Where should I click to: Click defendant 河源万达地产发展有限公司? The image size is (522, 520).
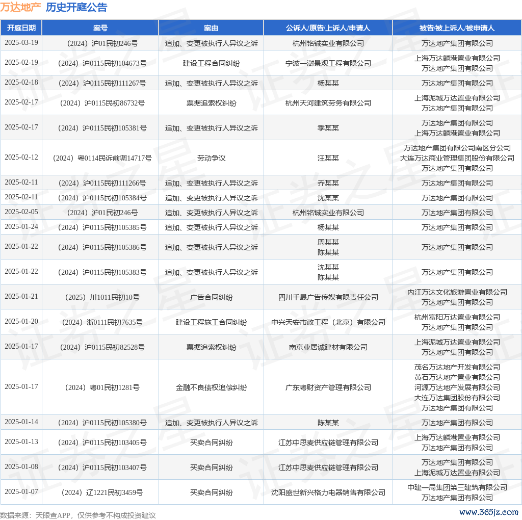click(x=457, y=387)
